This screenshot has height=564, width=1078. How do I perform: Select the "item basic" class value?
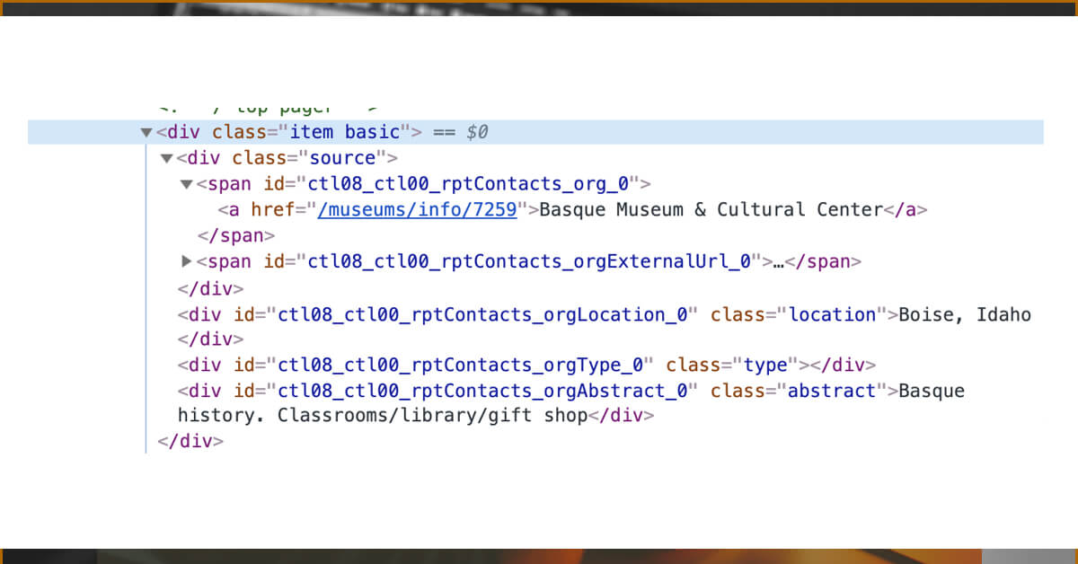(344, 132)
